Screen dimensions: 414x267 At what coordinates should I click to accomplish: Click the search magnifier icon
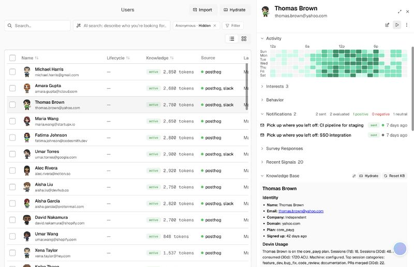[10, 26]
